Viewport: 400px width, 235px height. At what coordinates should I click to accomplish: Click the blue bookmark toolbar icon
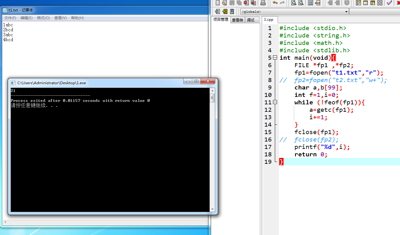pyautogui.click(x=232, y=11)
